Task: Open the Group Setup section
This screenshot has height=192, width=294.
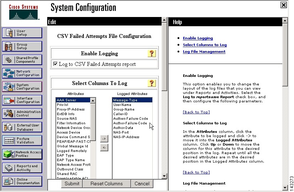Action: pos(22,46)
